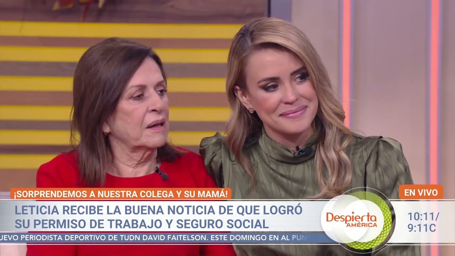Click the scrolling ticker mentioning DAVID FAITELSON
Viewport: 455px width, 256px height.
(156, 237)
